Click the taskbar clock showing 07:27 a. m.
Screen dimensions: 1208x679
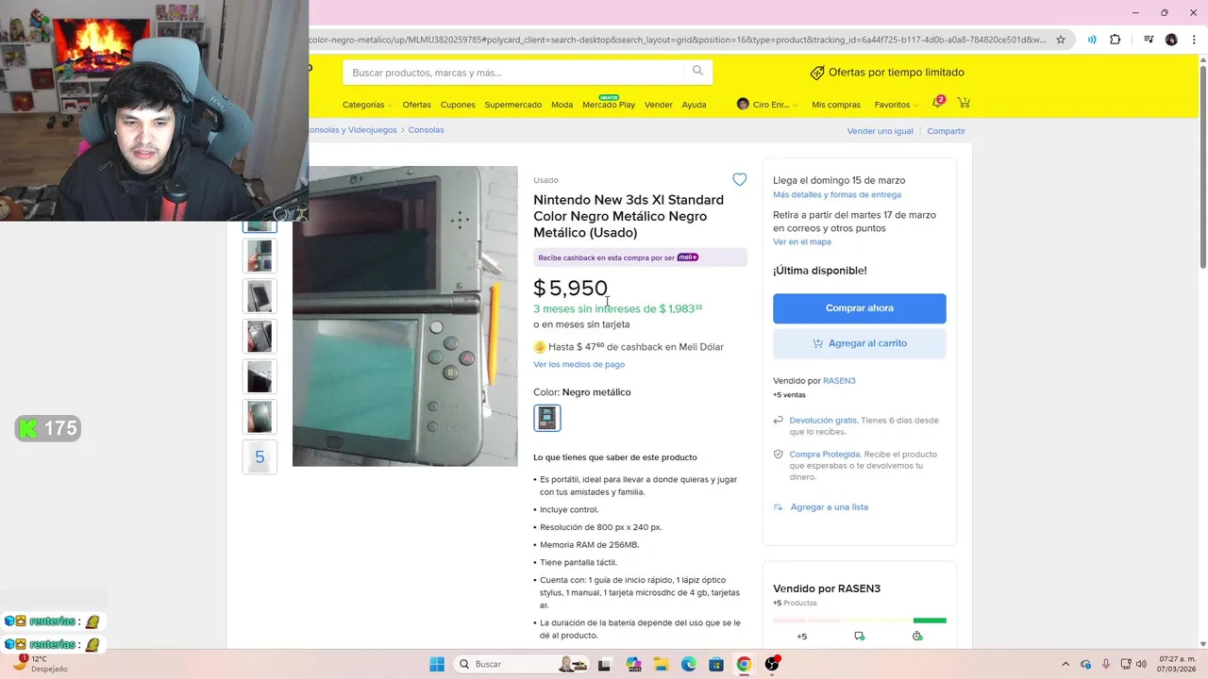pos(1177,664)
